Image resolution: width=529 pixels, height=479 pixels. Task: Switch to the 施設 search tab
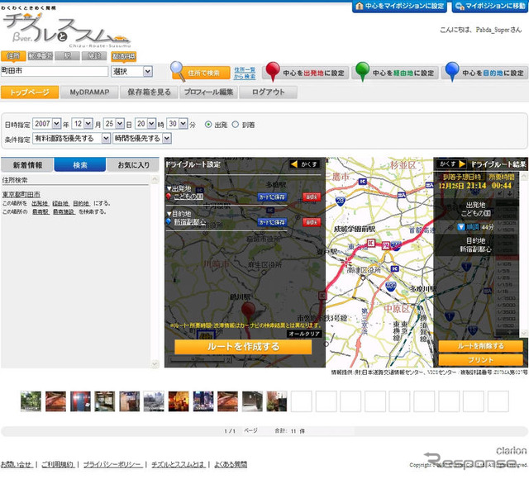click(x=94, y=56)
